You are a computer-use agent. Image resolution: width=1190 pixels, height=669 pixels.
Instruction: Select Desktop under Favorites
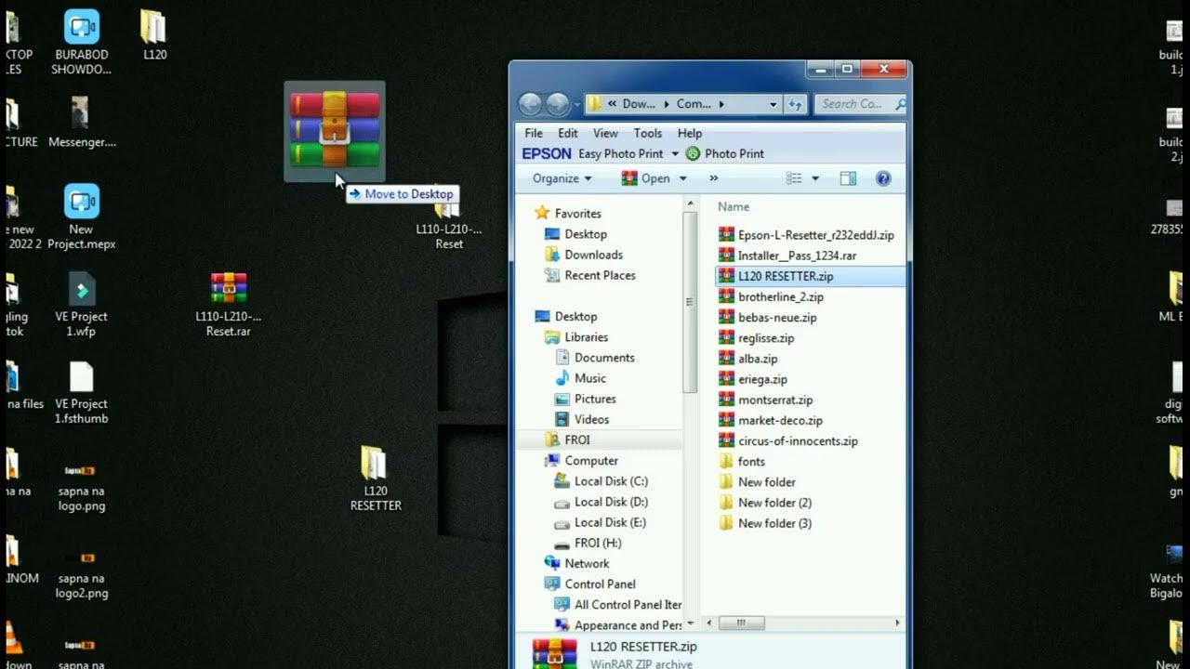tap(586, 234)
